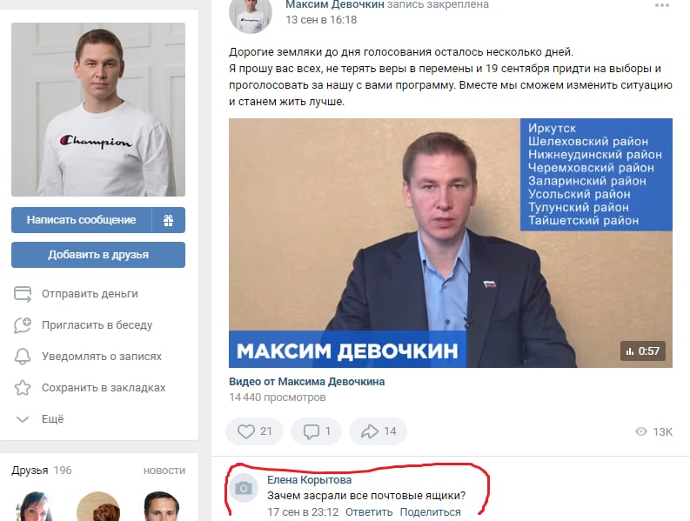Play the Максим Девочкин video thumbnail
The image size is (690, 521).
451,243
